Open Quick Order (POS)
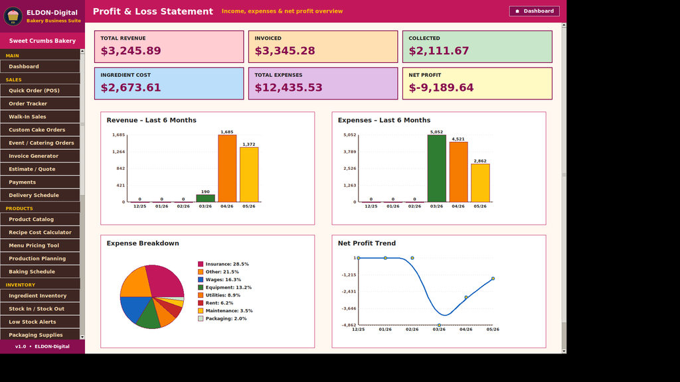The image size is (680, 382). tap(40, 90)
